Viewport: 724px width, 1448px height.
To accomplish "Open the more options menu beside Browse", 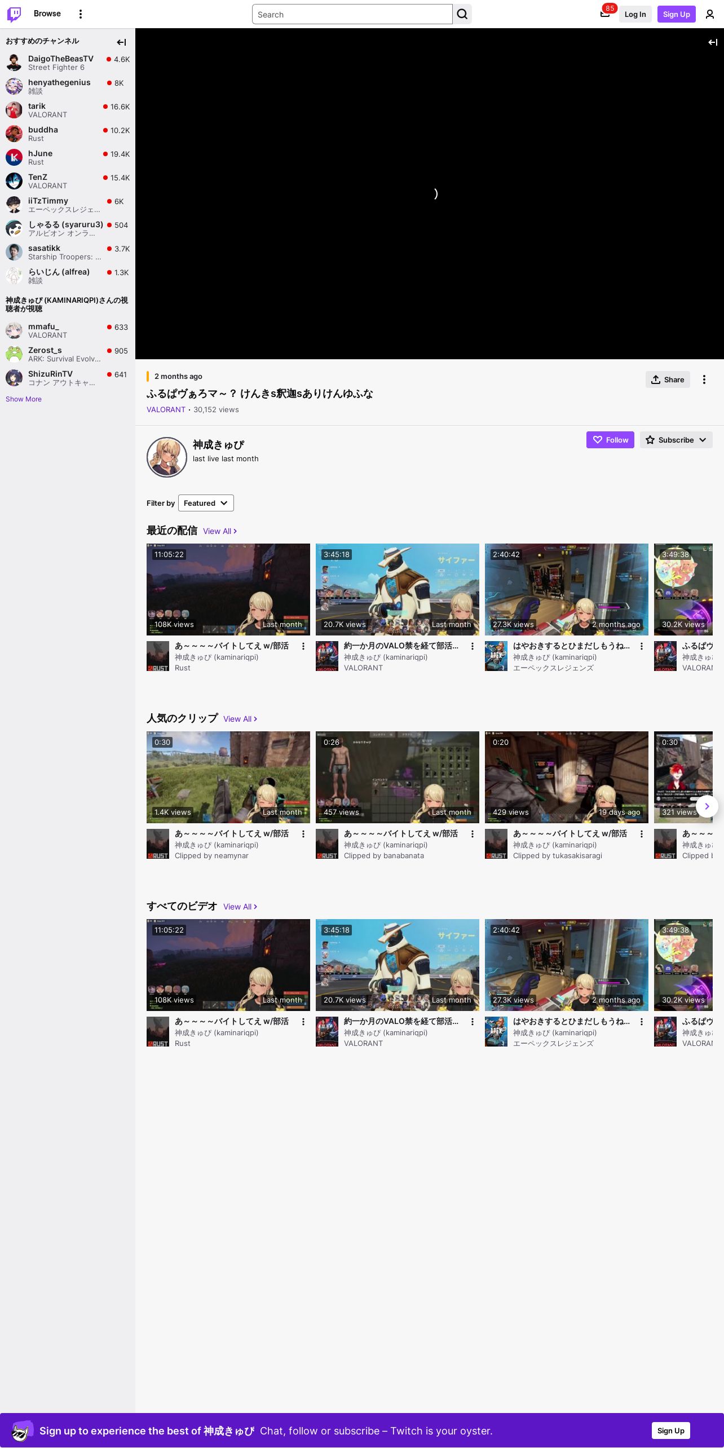I will pyautogui.click(x=81, y=14).
